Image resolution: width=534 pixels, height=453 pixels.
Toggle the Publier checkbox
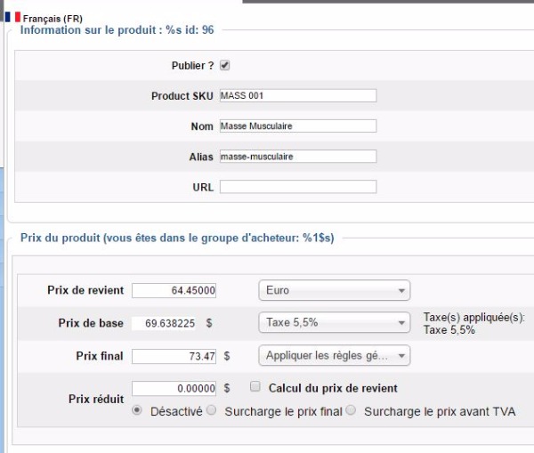(x=224, y=65)
